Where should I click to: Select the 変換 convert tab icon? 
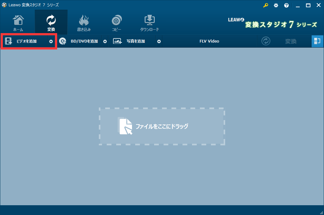click(x=51, y=20)
